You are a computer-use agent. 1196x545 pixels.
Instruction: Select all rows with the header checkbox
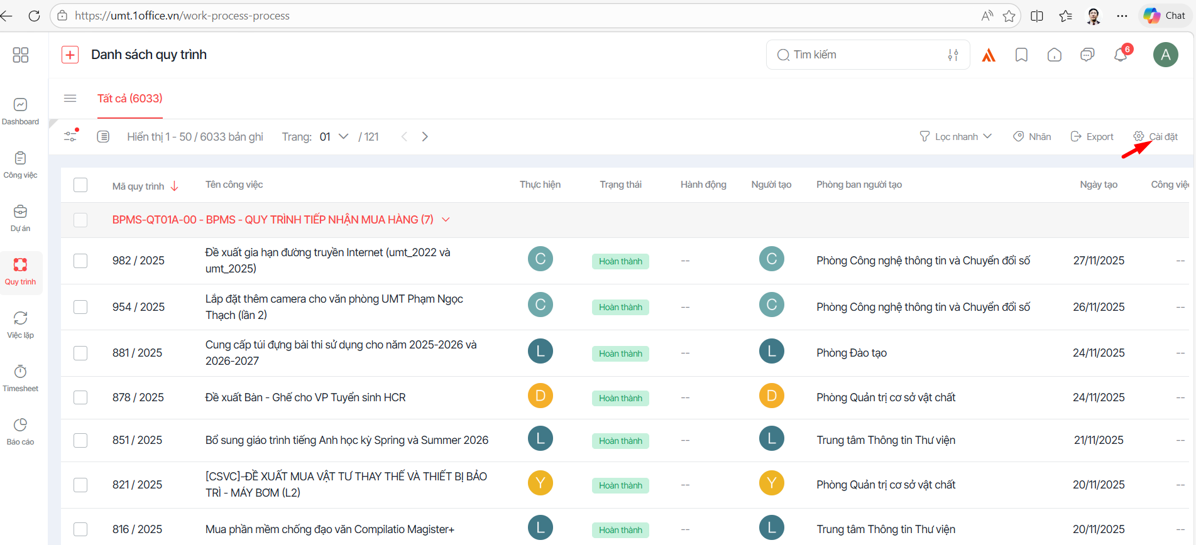click(80, 185)
